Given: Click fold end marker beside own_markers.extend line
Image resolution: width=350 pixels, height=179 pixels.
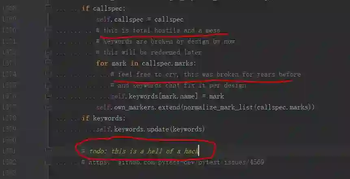Looking at the screenshot, I should click(x=48, y=107).
